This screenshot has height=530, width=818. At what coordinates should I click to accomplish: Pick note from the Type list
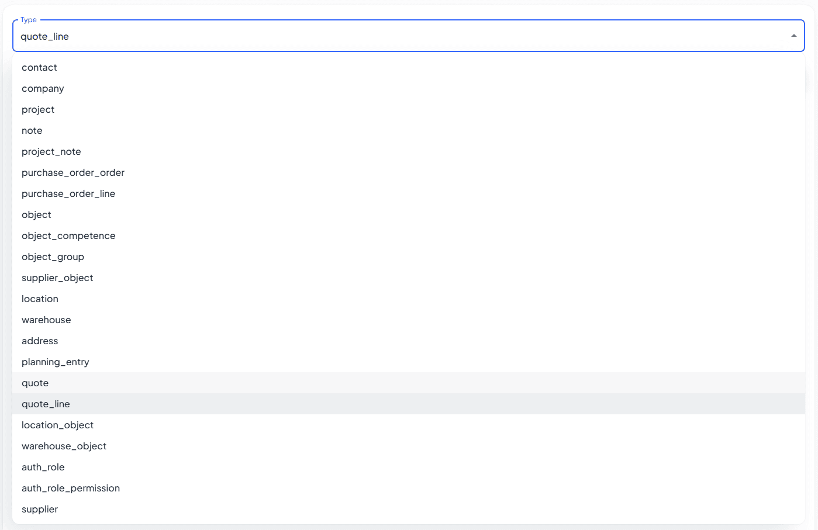(x=32, y=131)
